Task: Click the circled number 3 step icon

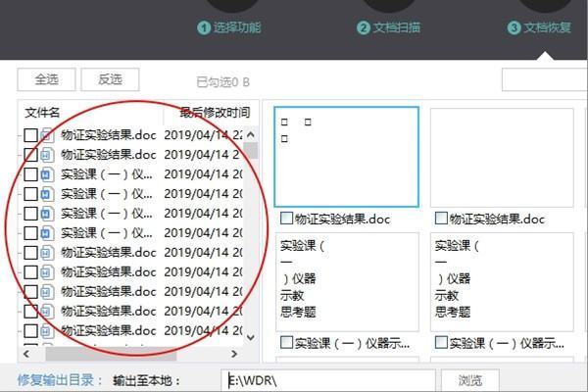Action: [x=514, y=27]
